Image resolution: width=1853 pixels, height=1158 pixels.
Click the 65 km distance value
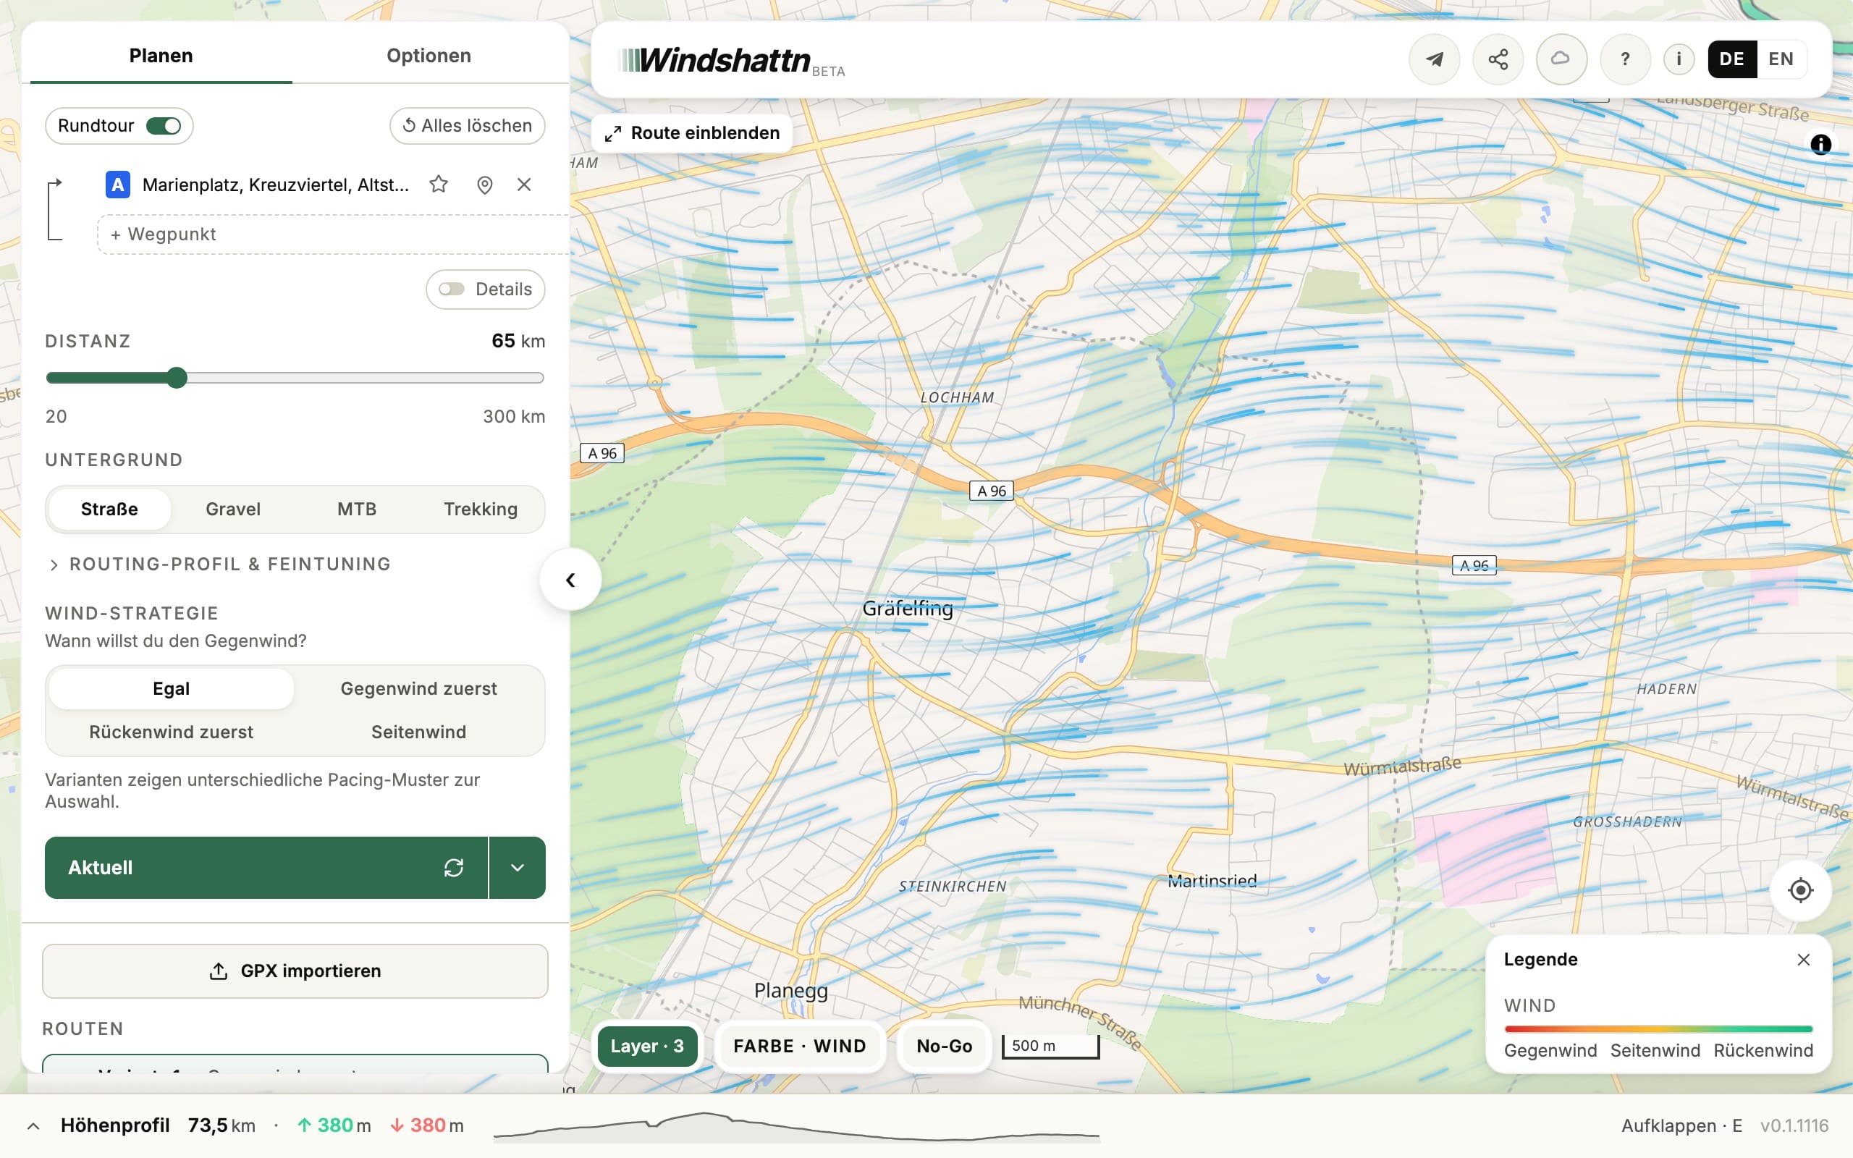pyautogui.click(x=518, y=341)
